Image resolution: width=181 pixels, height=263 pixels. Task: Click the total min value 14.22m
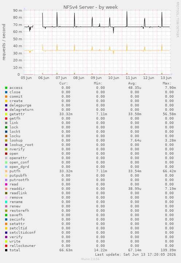[101, 250]
